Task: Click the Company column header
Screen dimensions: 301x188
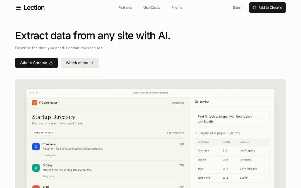Action: tap(203, 142)
